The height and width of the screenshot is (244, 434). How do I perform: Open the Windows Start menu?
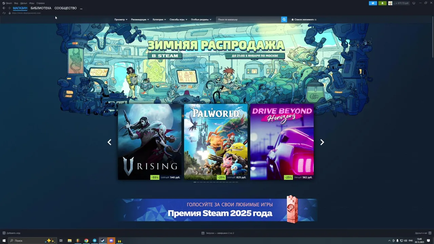pos(4,241)
